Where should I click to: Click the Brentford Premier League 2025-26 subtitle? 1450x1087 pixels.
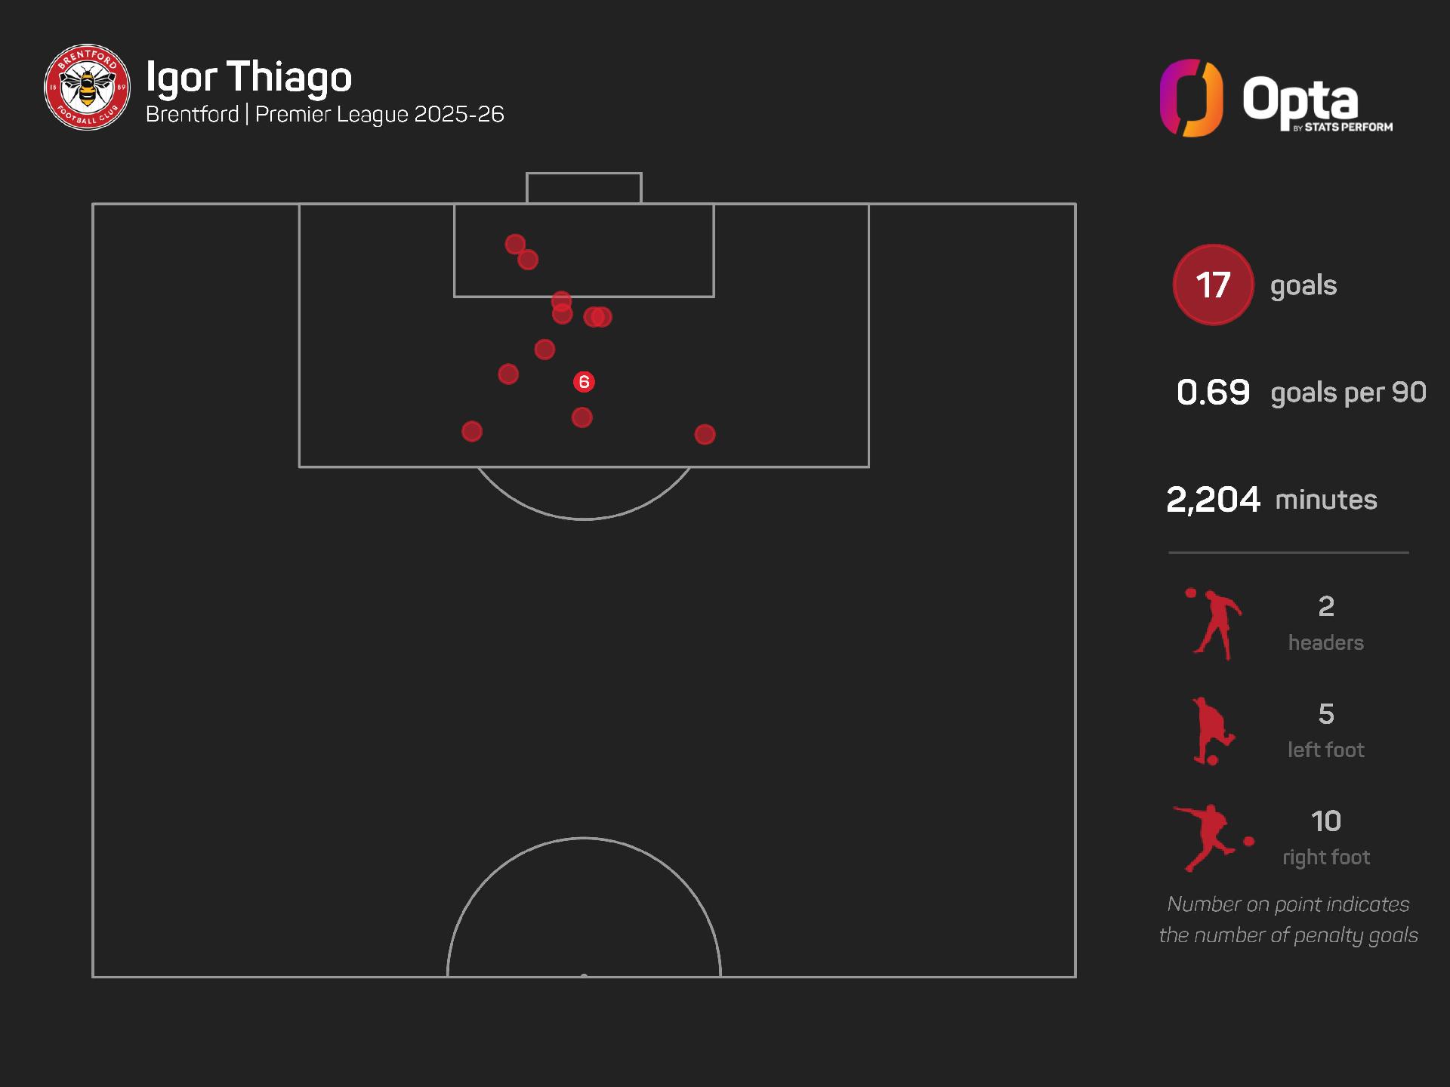tap(325, 114)
